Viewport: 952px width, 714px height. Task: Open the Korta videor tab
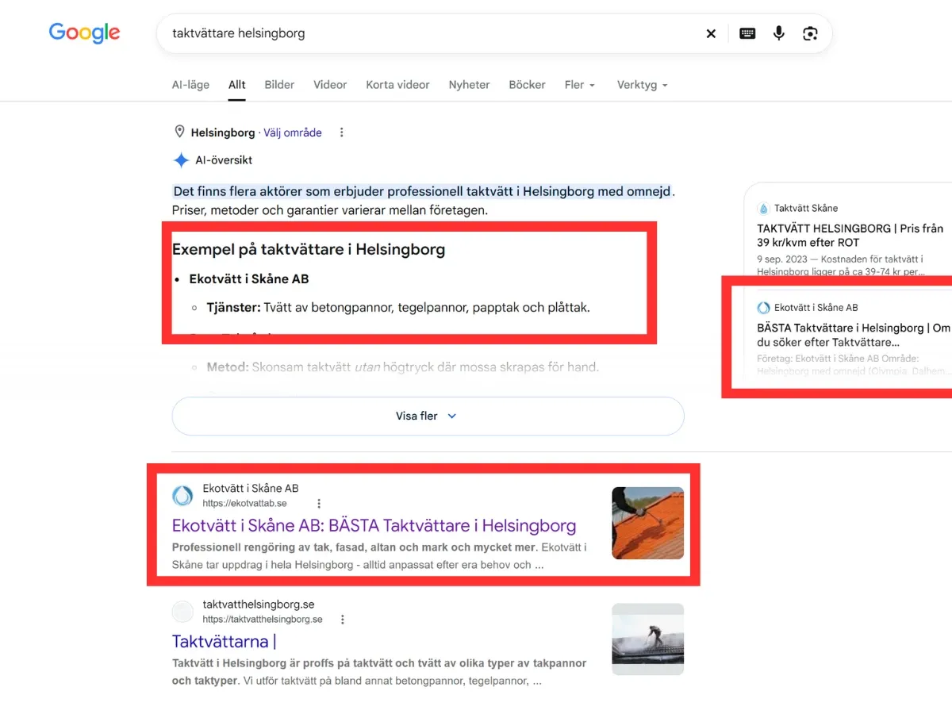[397, 85]
